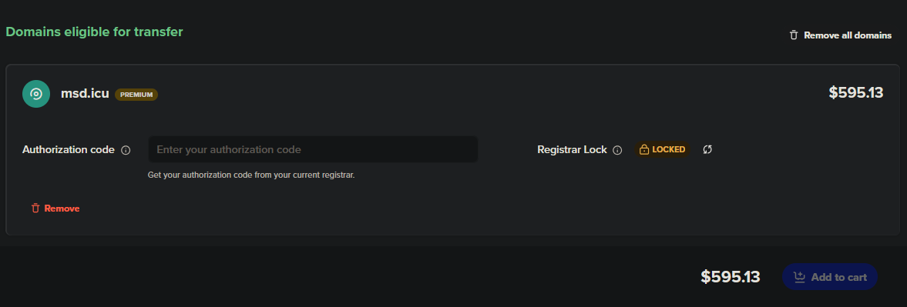The height and width of the screenshot is (307, 907).
Task: Click the red trash icon for msd.icu
Action: pos(35,209)
